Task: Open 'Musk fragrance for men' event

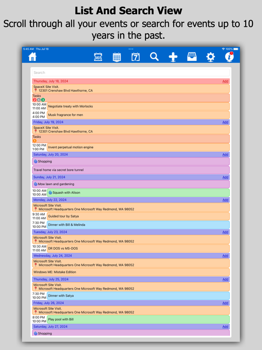Action: pyautogui.click(x=138, y=115)
